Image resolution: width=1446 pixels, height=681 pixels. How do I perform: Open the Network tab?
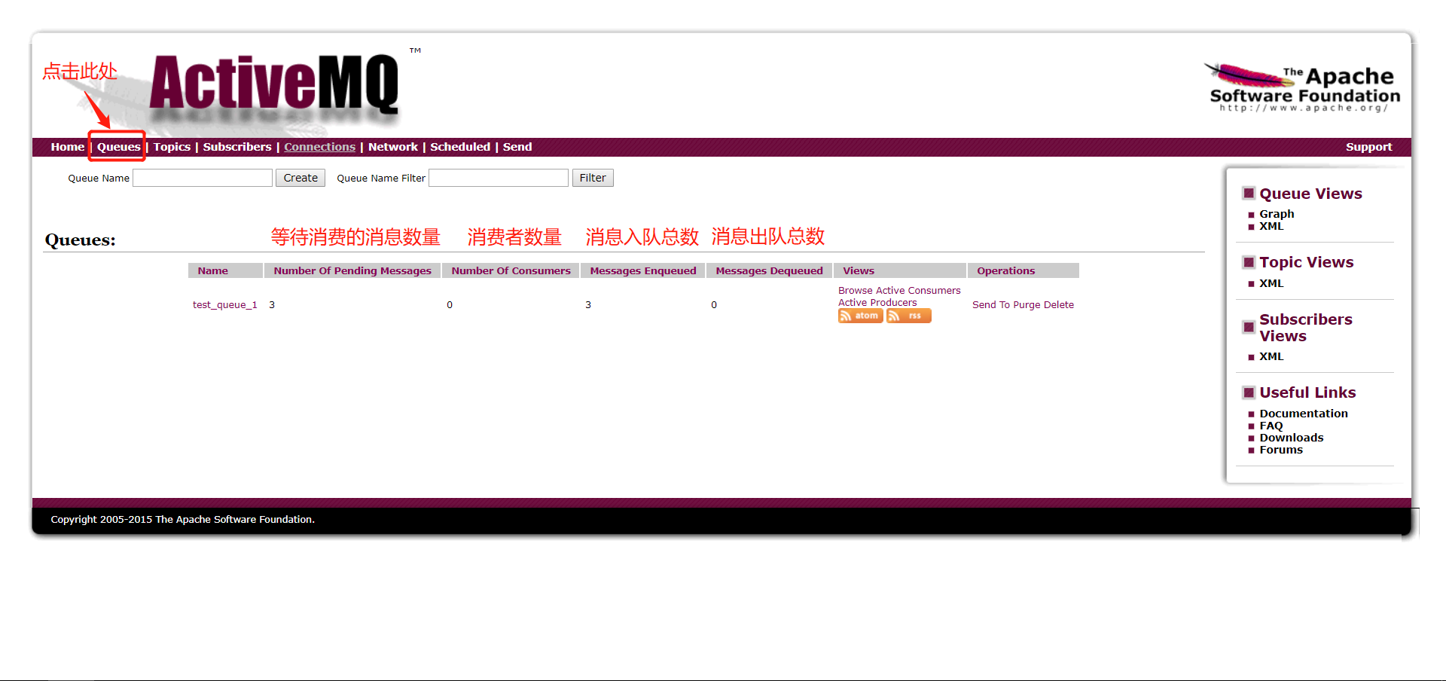tap(393, 147)
